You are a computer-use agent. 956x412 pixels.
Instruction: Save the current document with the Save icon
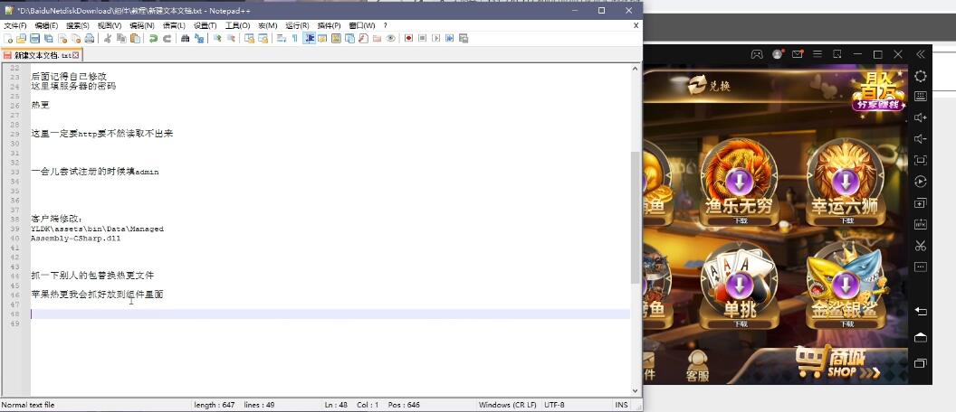click(x=34, y=38)
